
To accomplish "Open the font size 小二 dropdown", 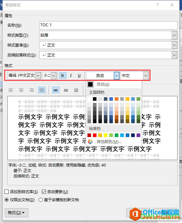I will click(53, 75).
